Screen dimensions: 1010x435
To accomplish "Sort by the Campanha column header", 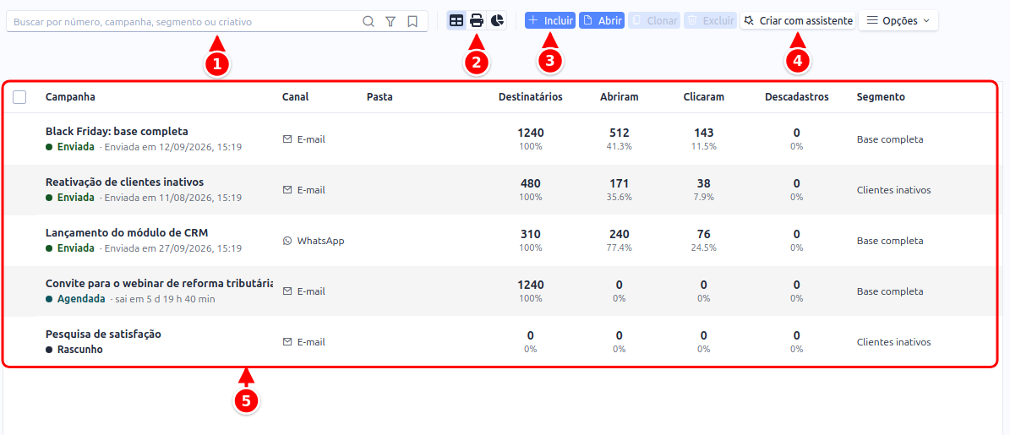I will pos(70,97).
